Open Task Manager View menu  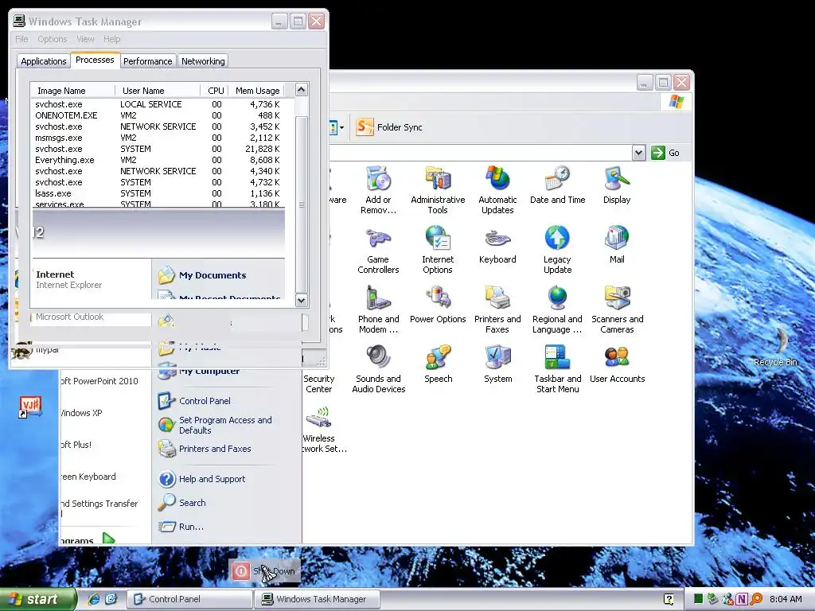[85, 39]
